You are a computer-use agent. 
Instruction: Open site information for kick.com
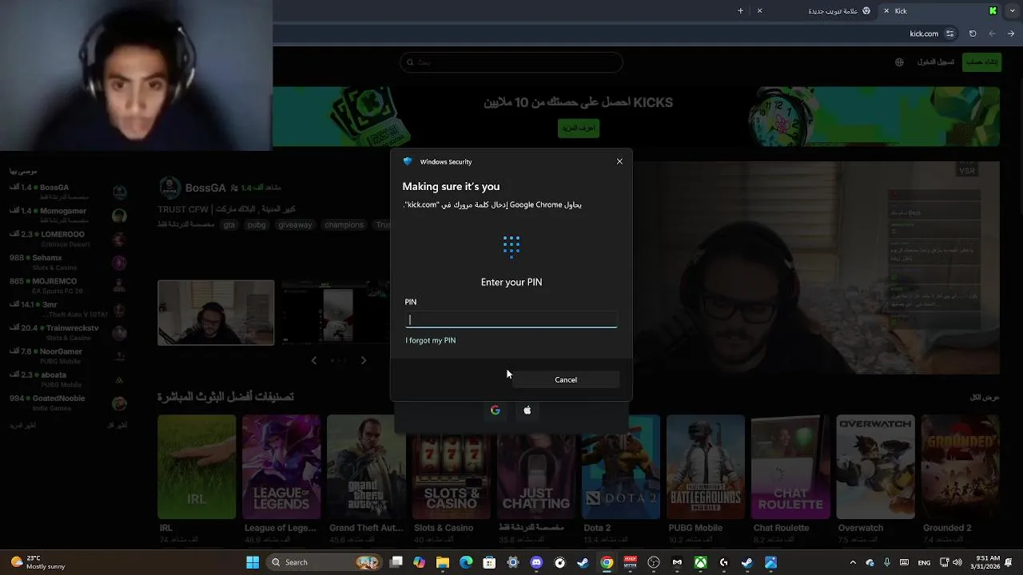(x=949, y=34)
